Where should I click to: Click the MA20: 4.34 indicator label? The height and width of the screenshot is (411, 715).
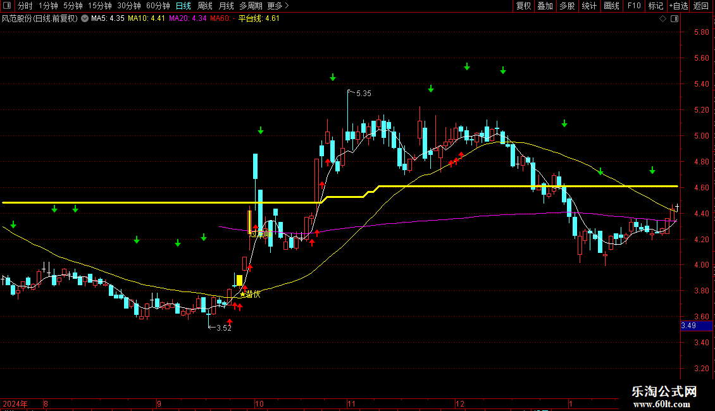[187, 19]
